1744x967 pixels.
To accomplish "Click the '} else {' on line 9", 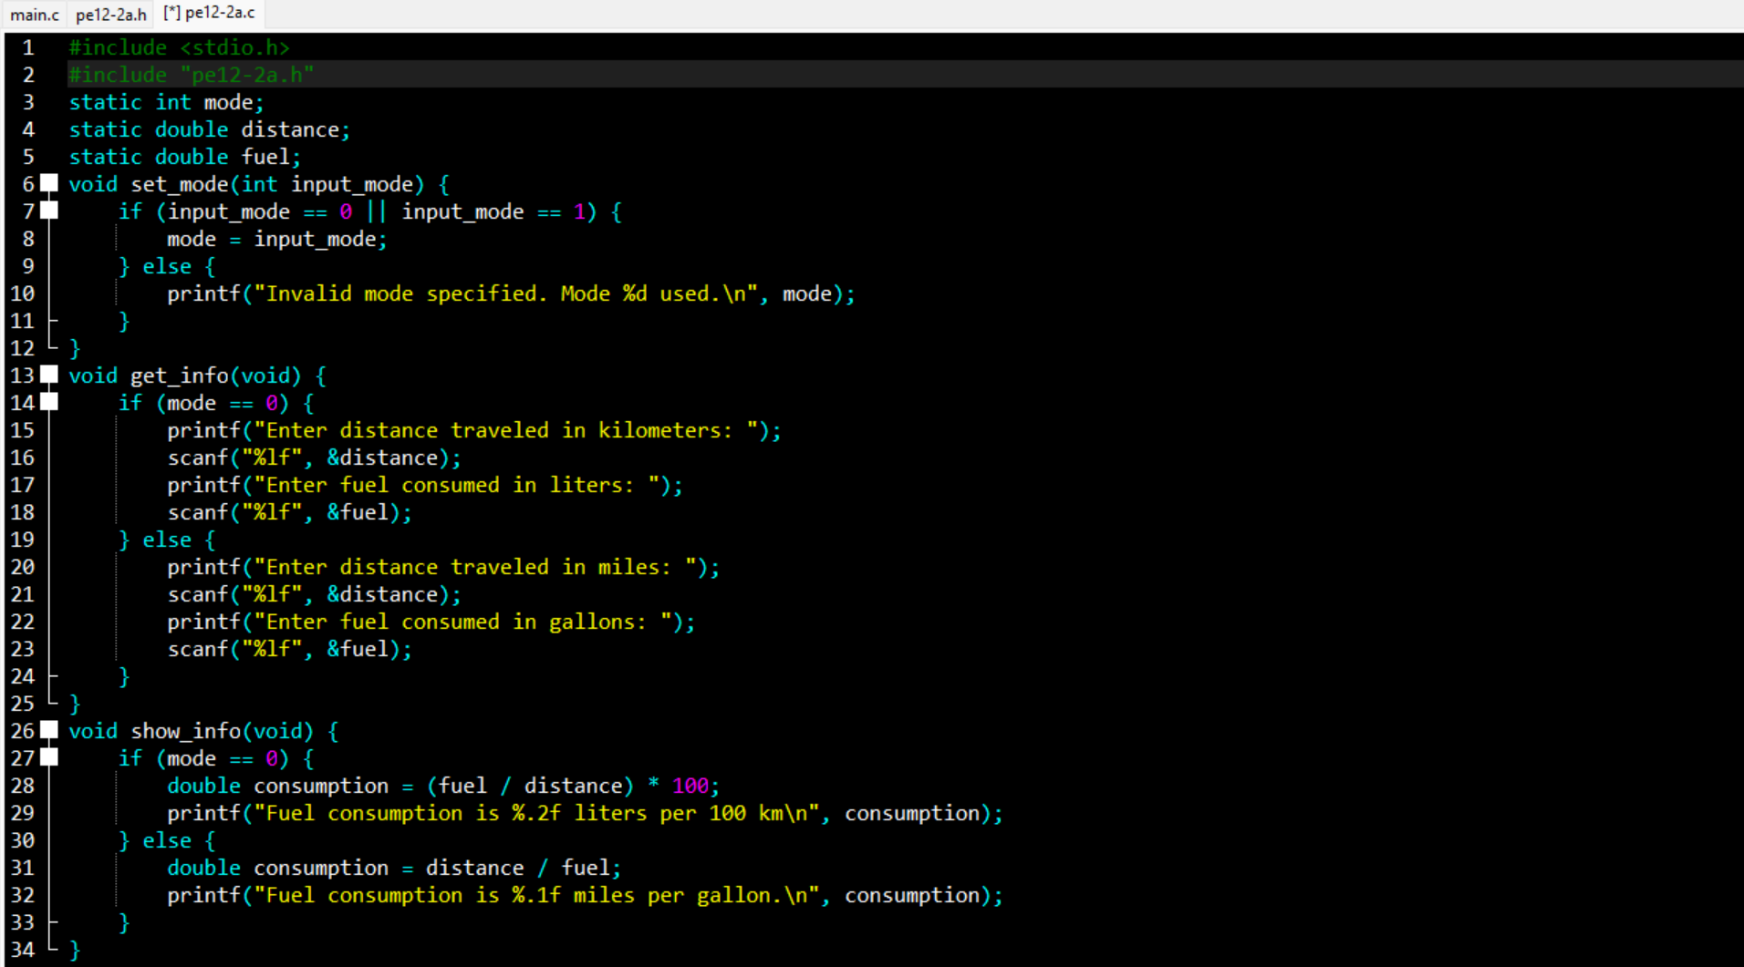I will (x=167, y=266).
